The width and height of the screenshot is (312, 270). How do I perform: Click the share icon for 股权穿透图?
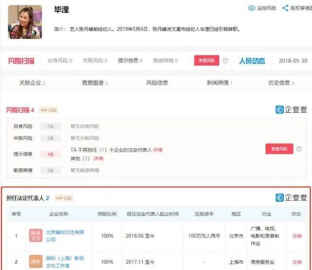[x=285, y=8]
